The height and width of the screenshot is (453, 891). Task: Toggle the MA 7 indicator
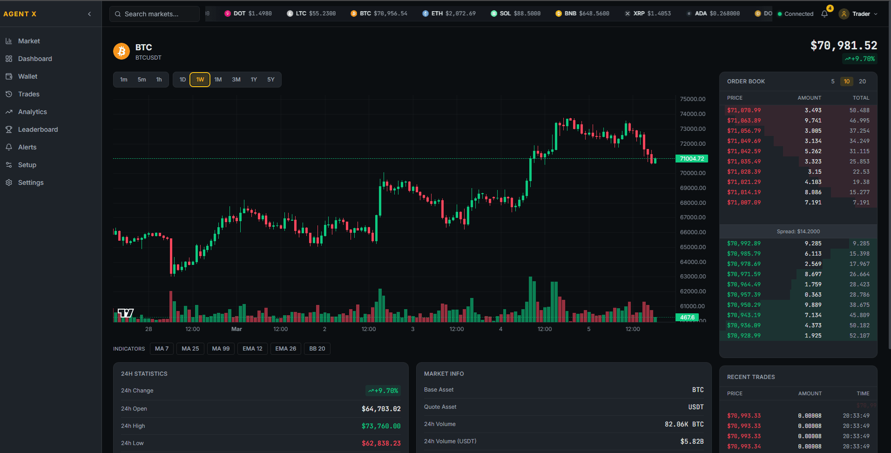point(162,348)
